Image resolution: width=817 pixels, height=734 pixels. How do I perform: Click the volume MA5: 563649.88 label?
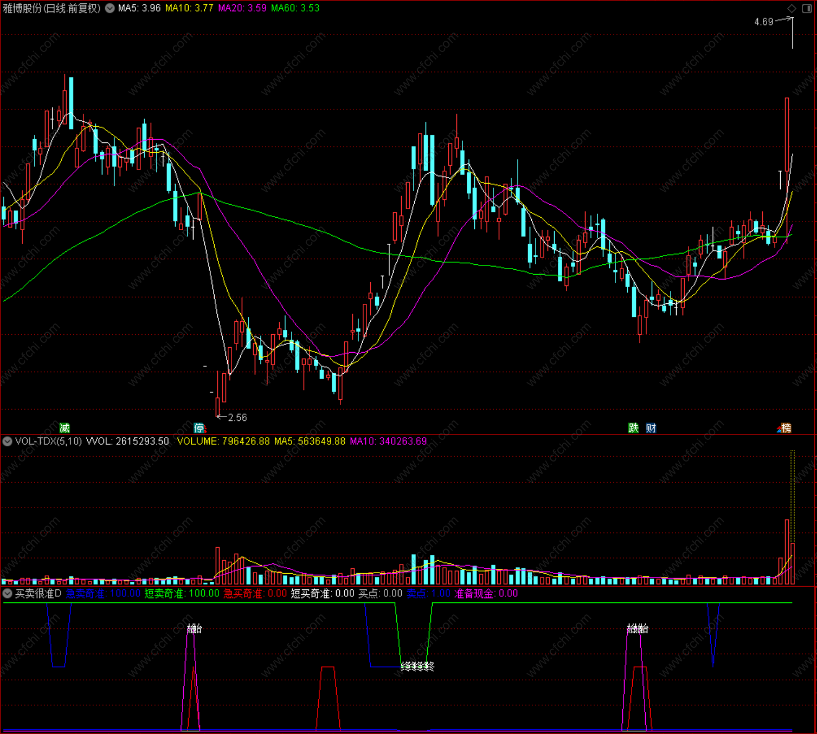(x=310, y=441)
